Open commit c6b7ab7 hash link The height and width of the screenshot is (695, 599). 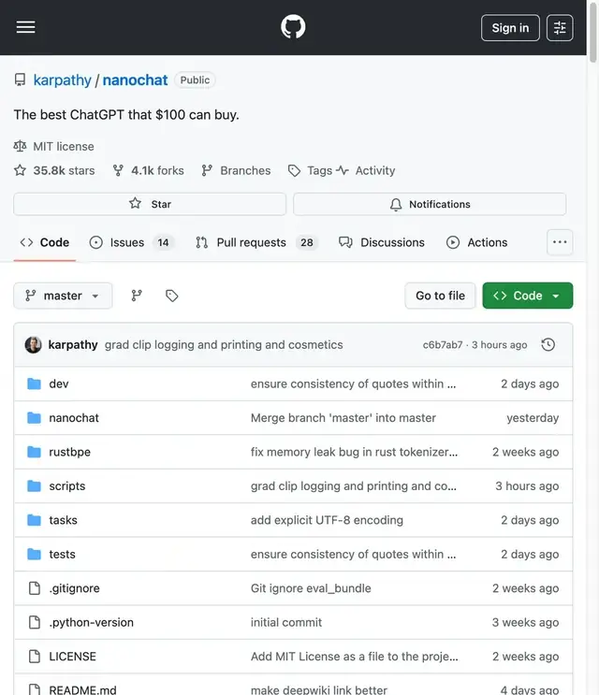[x=443, y=344]
